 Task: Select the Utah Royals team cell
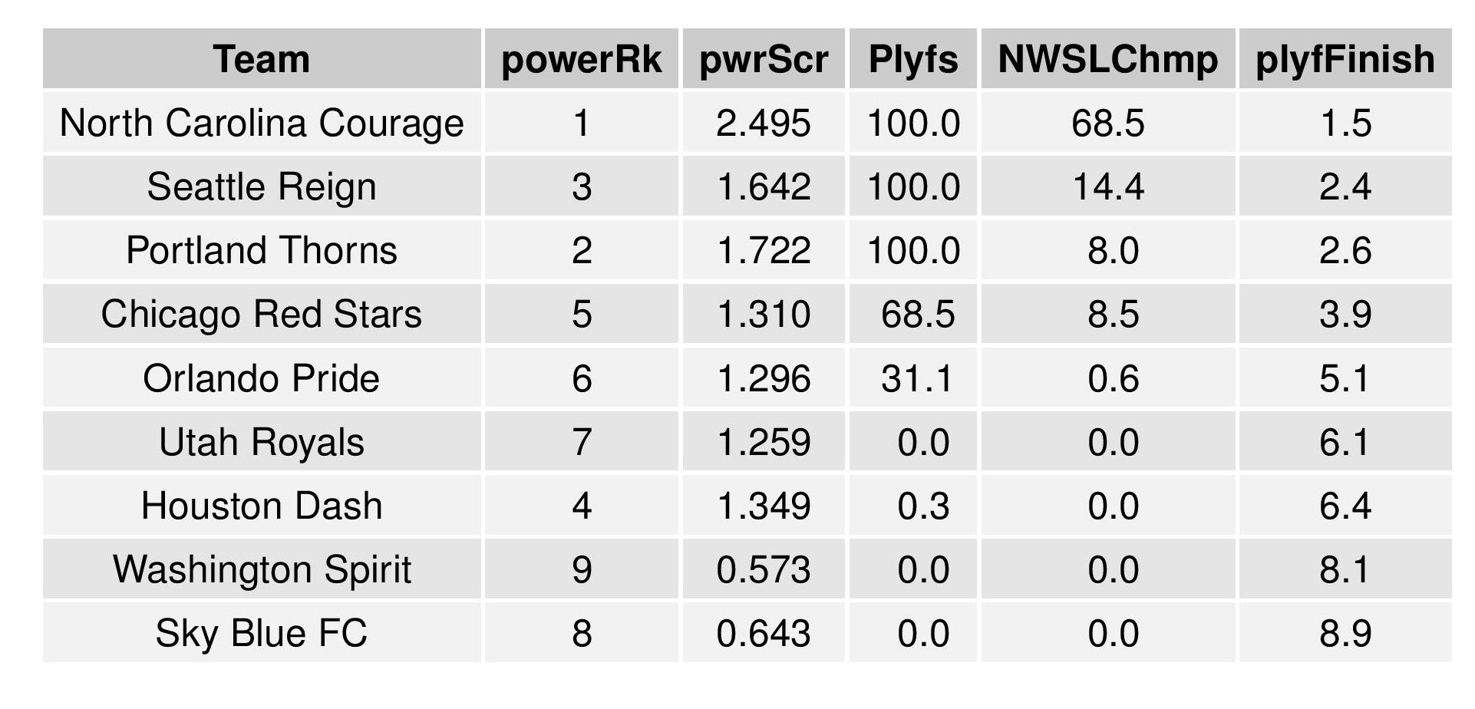click(262, 442)
